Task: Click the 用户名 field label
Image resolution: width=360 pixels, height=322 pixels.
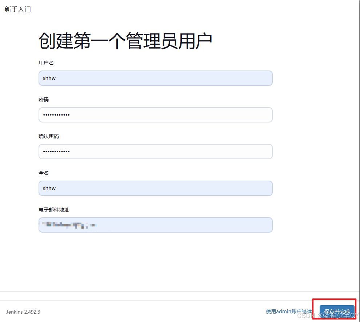Action: (46, 63)
